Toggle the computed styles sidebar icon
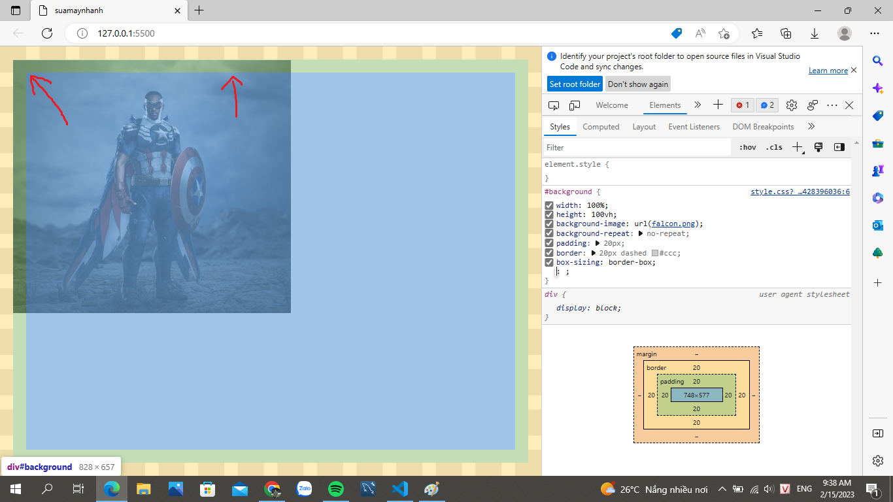 [x=839, y=148]
